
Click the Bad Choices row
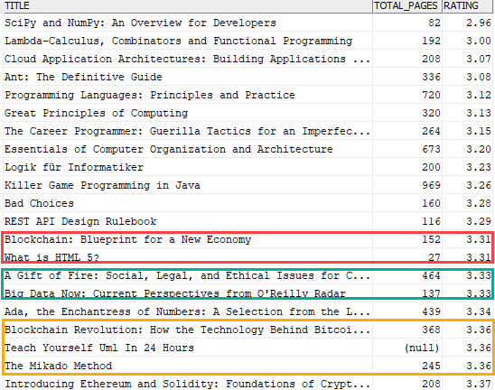pyautogui.click(x=247, y=203)
